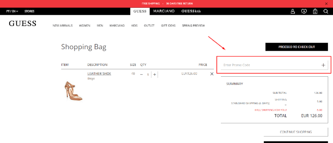This screenshot has height=143, width=333.
Task: Open the Kids menu
Action: click(134, 26)
